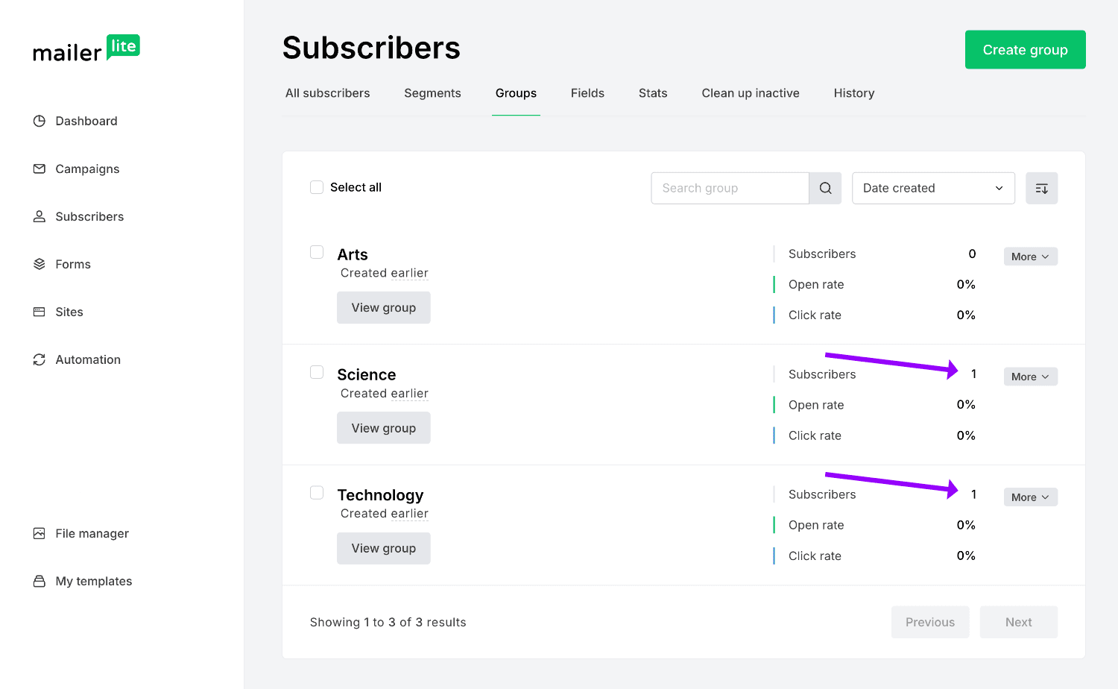This screenshot has height=689, width=1118.
Task: Focus the Search group input field
Action: (x=730, y=188)
